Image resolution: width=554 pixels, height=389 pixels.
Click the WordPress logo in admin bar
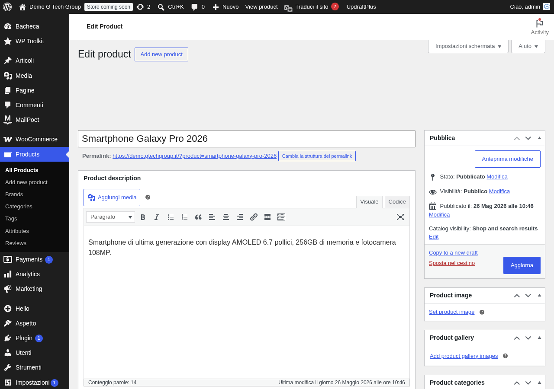pos(7,7)
